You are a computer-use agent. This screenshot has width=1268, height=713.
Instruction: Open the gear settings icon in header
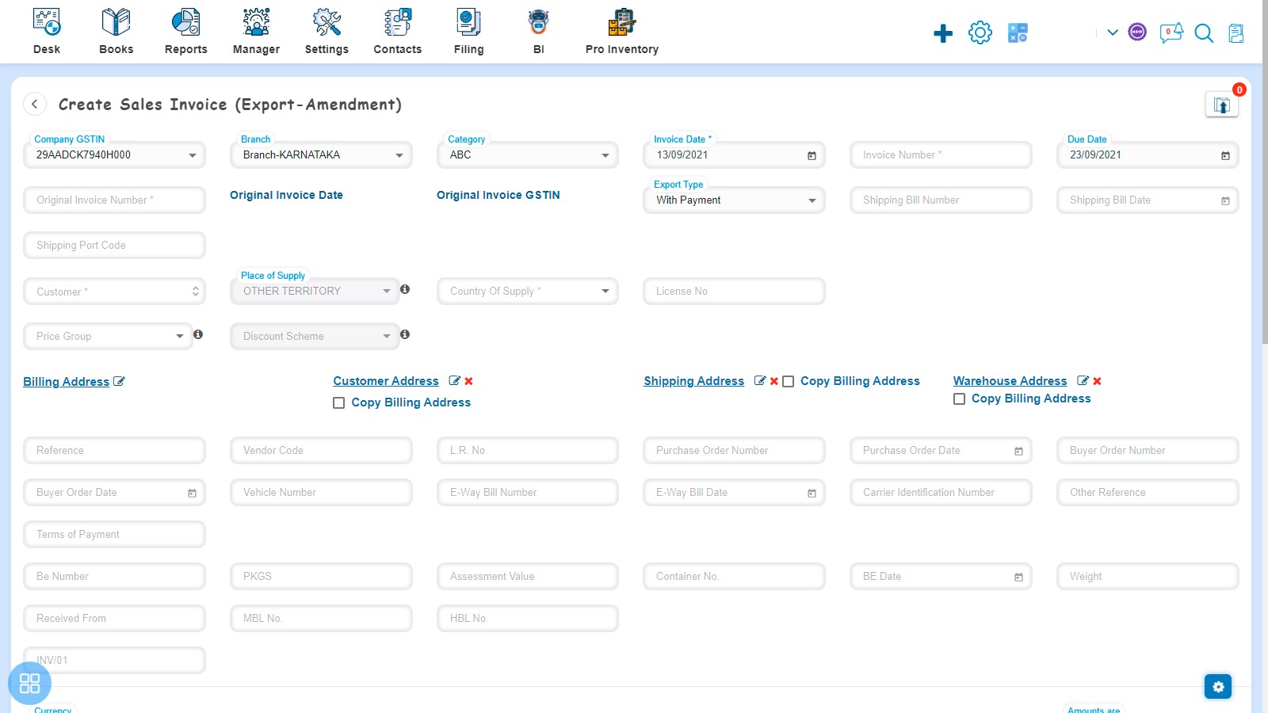tap(980, 32)
